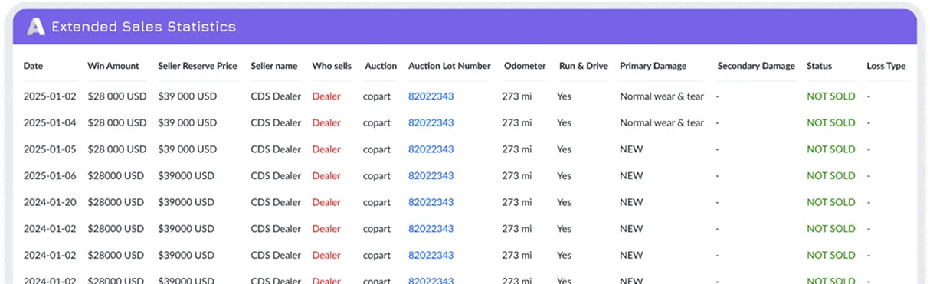Click the 'A' logo icon in header

(36, 27)
